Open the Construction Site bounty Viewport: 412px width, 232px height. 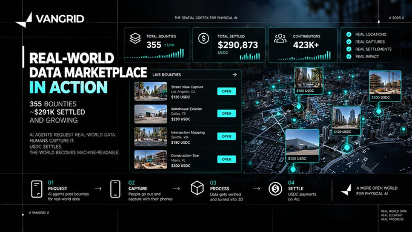(x=227, y=159)
